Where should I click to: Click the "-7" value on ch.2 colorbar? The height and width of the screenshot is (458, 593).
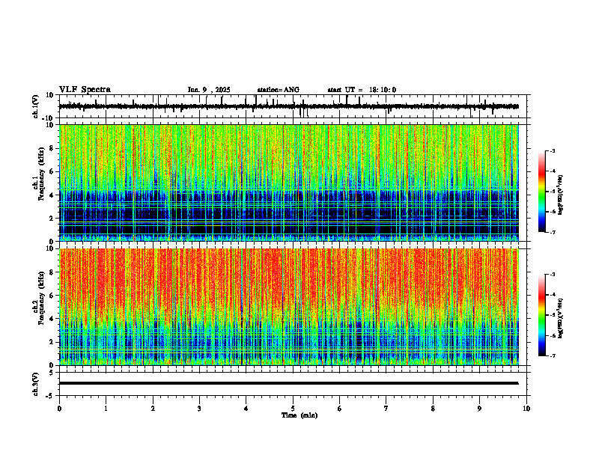click(553, 355)
